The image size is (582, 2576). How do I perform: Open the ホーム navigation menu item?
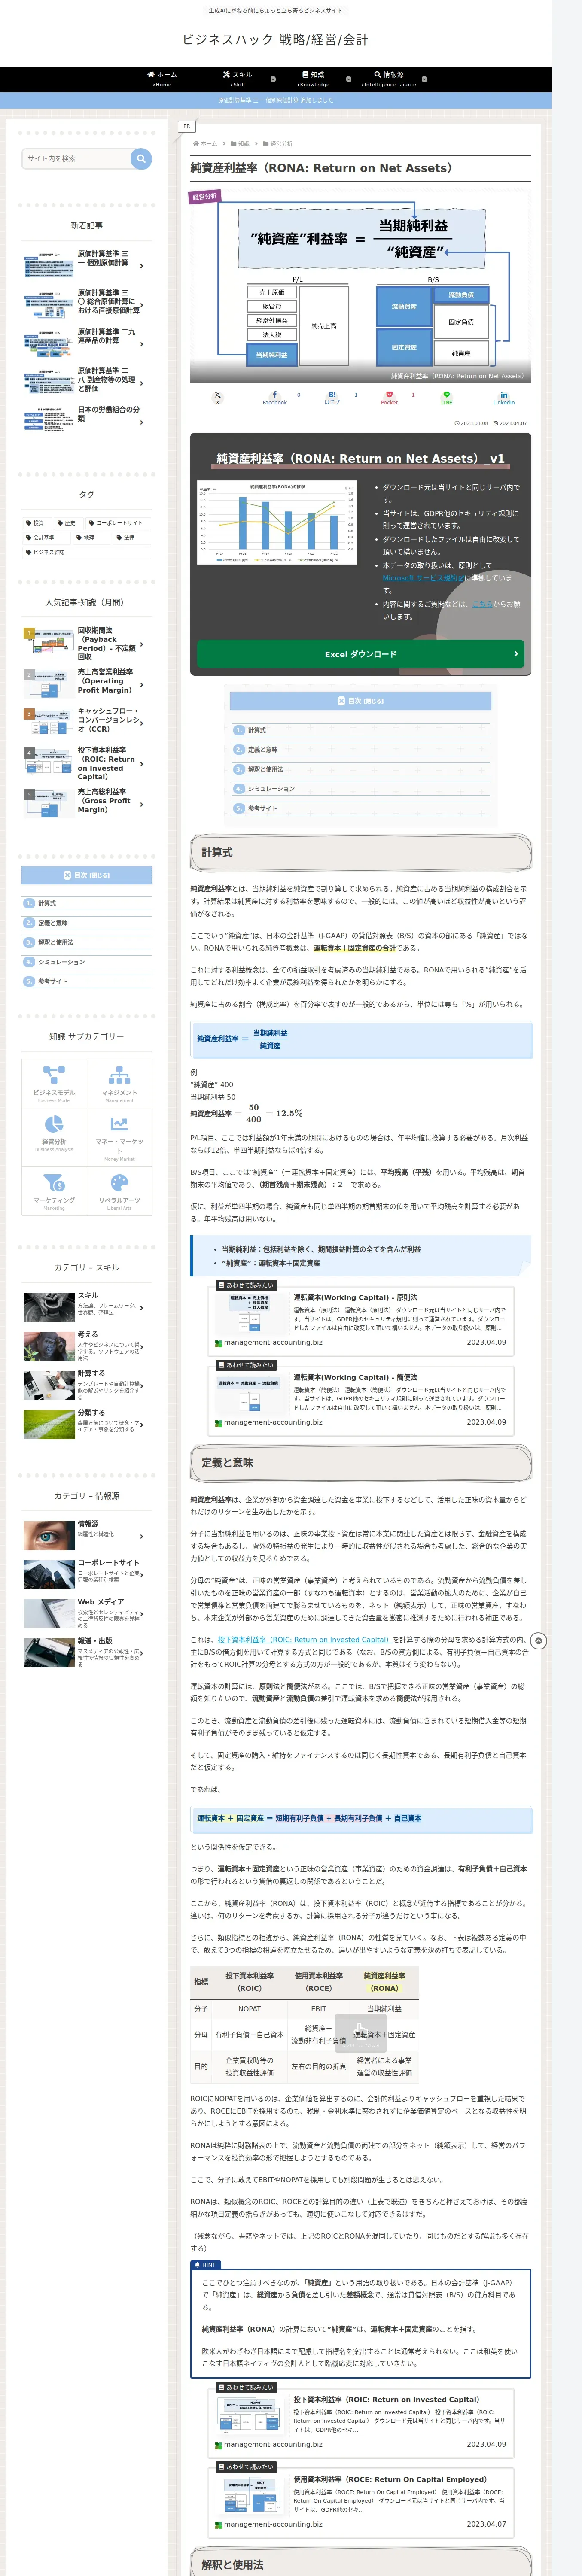(x=162, y=79)
